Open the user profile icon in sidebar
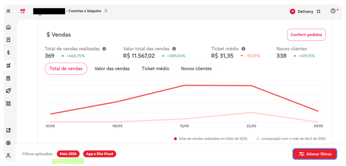The image size is (346, 166). pos(8,156)
